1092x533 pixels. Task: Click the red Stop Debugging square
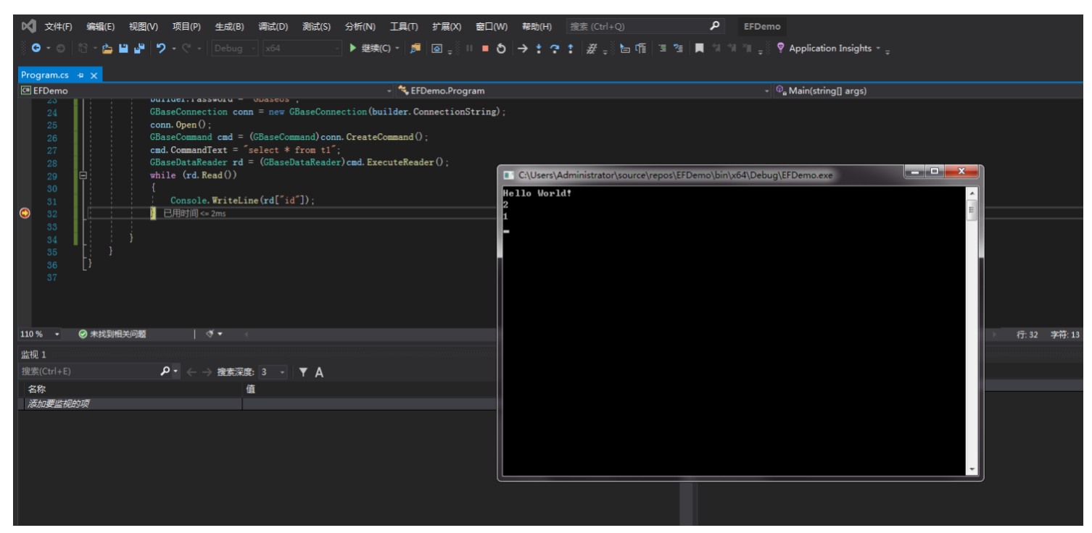coord(485,49)
